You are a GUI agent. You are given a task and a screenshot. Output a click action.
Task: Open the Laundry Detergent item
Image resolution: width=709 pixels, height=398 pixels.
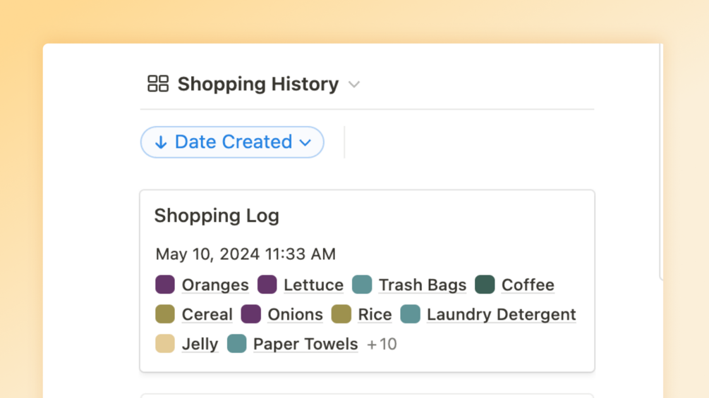501,314
